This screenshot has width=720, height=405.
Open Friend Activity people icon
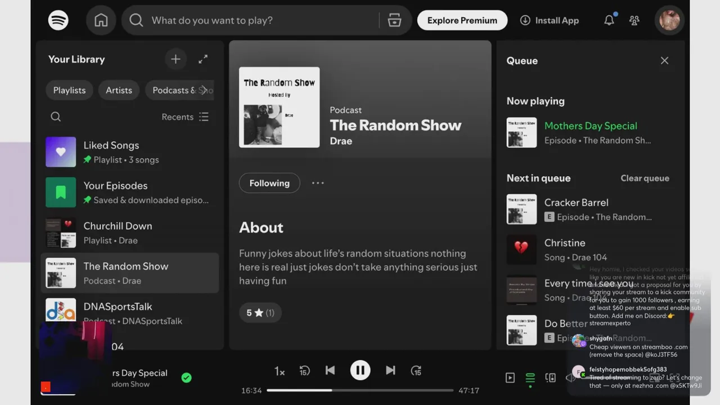[x=634, y=20]
